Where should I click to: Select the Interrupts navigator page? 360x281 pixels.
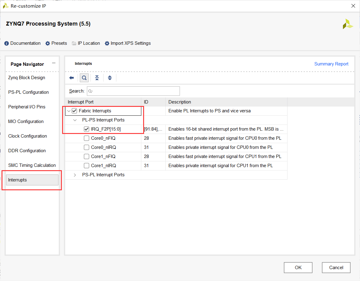[32, 180]
